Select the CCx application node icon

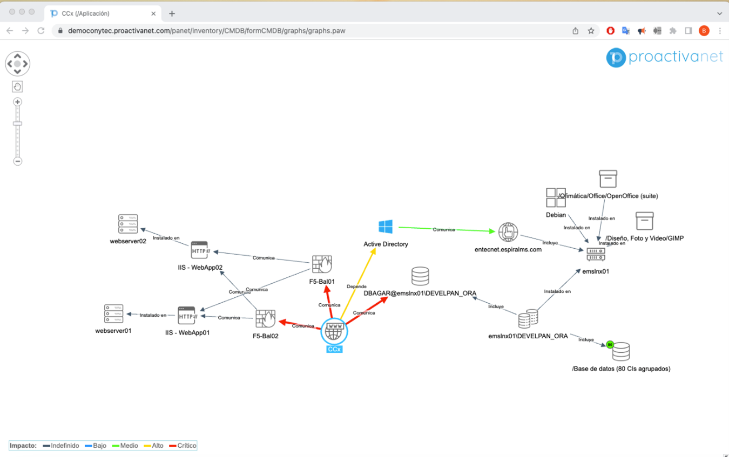pyautogui.click(x=334, y=331)
